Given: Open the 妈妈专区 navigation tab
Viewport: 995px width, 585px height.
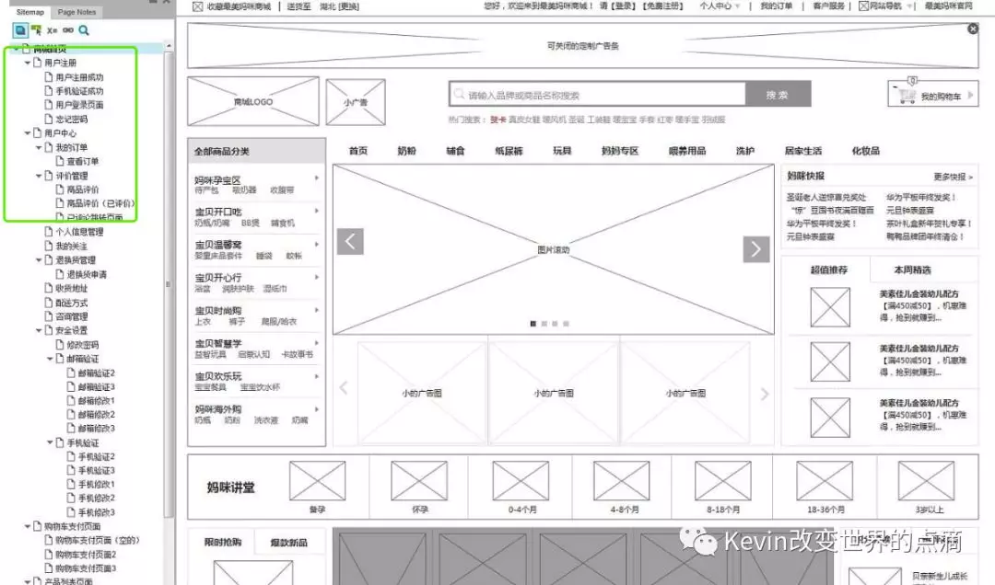Looking at the screenshot, I should (x=620, y=151).
